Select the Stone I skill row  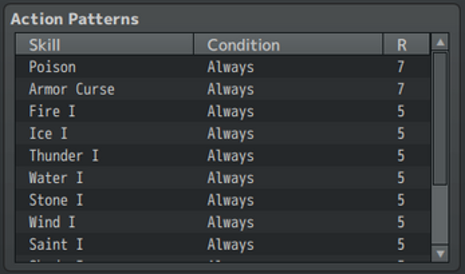click(x=223, y=199)
